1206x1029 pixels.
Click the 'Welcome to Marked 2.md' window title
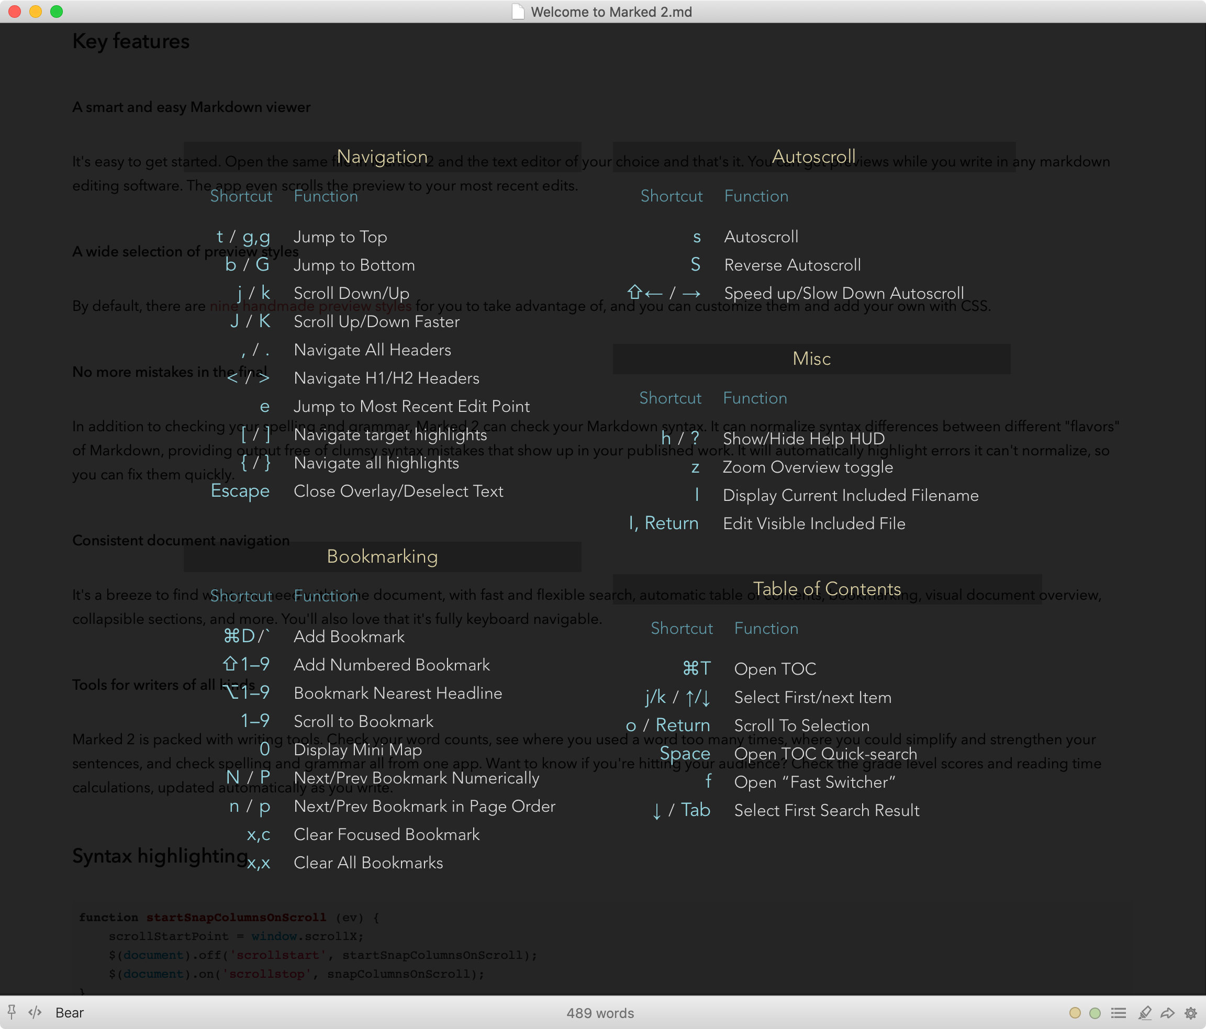click(611, 12)
